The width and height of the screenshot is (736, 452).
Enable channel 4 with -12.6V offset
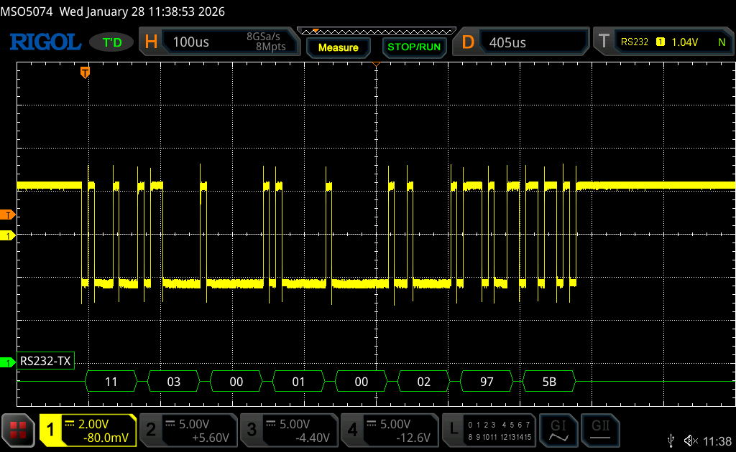[x=390, y=430]
